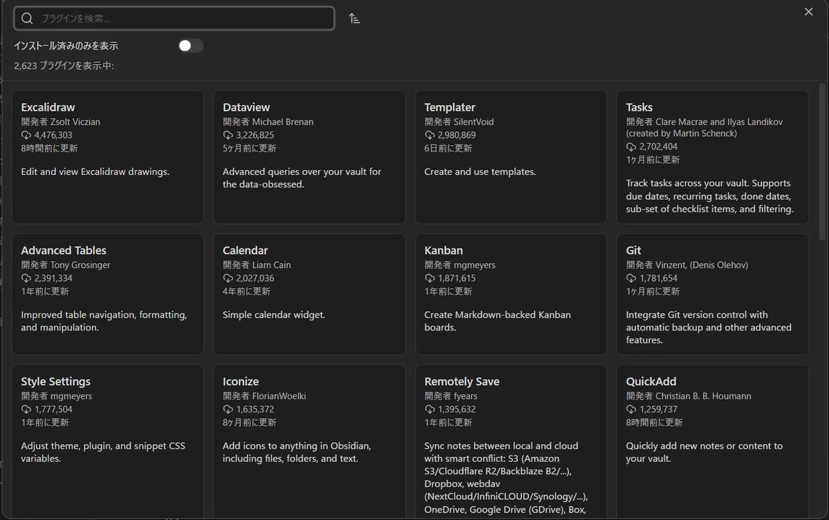Click download count 2,980,869
The image size is (829, 520).
click(x=457, y=136)
